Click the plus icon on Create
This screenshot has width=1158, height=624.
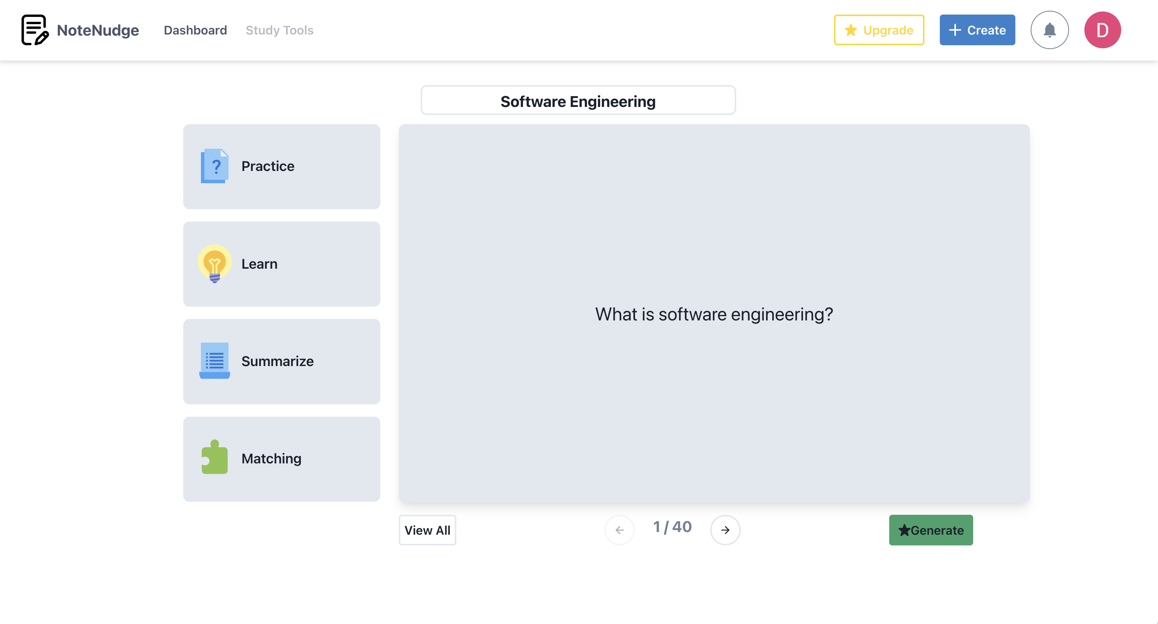tap(955, 30)
